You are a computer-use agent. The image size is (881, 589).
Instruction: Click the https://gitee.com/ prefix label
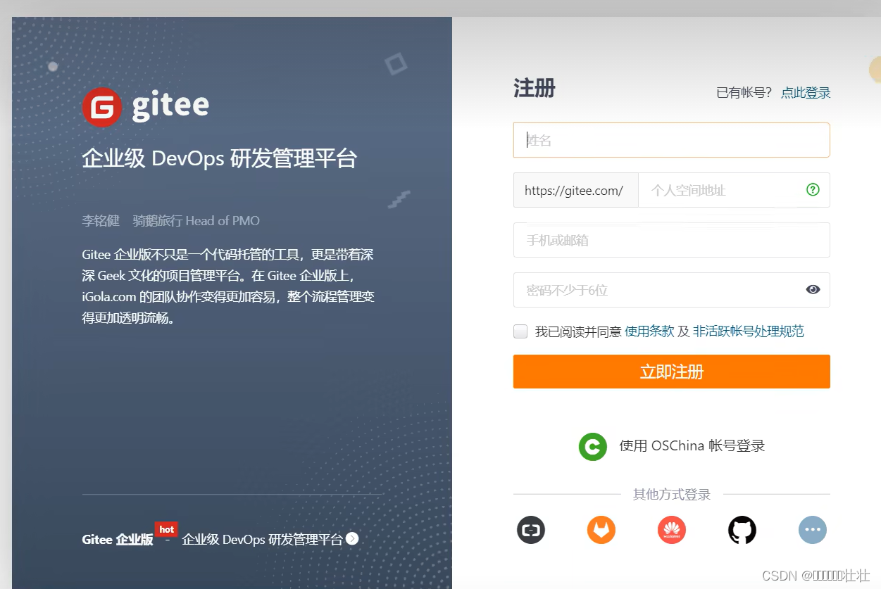tap(576, 190)
